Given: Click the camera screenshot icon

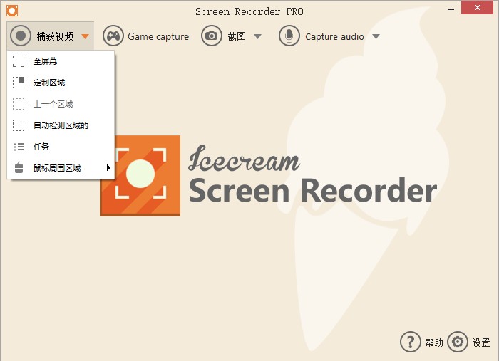Looking at the screenshot, I should click(x=211, y=36).
